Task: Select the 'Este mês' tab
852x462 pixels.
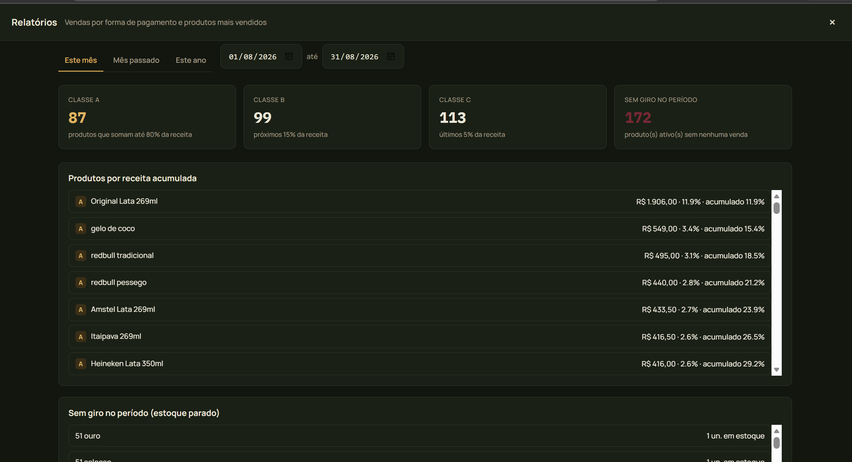Action: click(81, 60)
